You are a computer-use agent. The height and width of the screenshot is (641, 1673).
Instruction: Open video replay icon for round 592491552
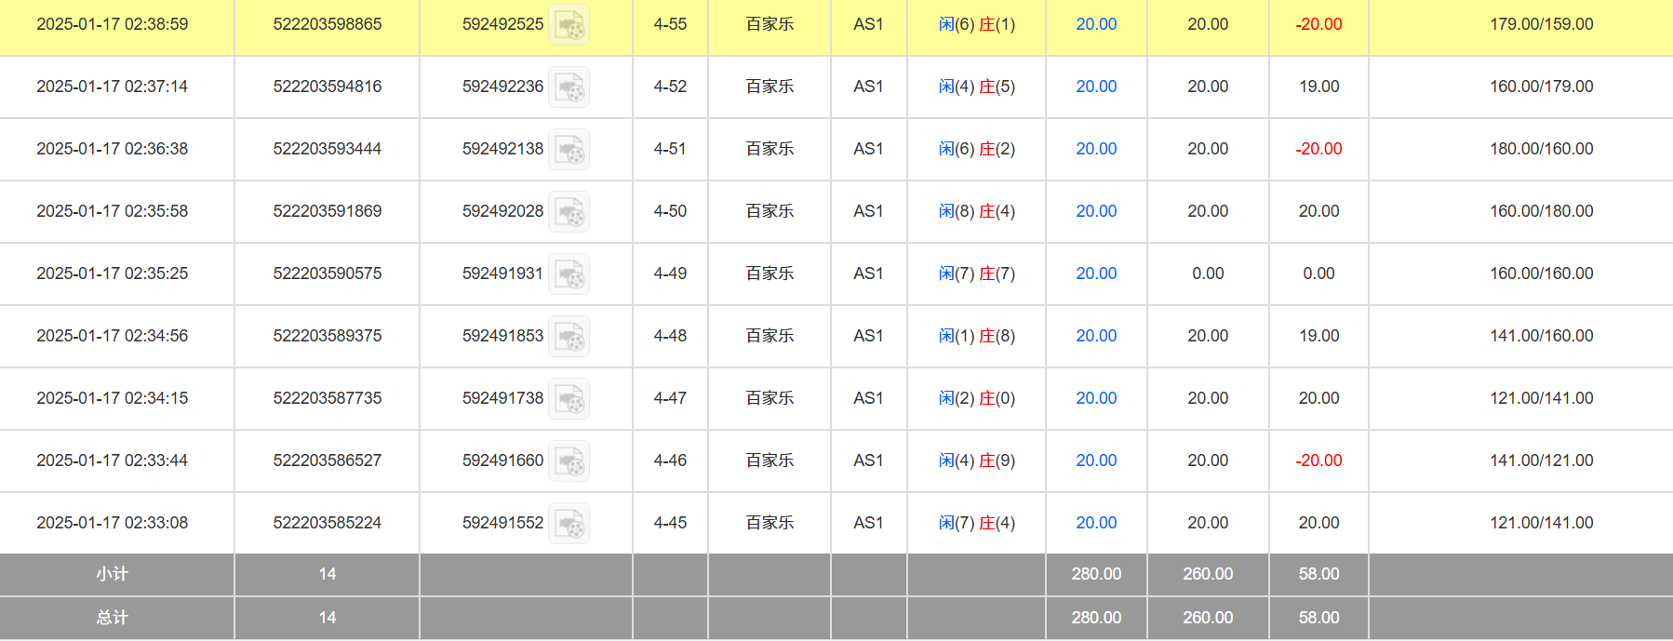tap(569, 524)
